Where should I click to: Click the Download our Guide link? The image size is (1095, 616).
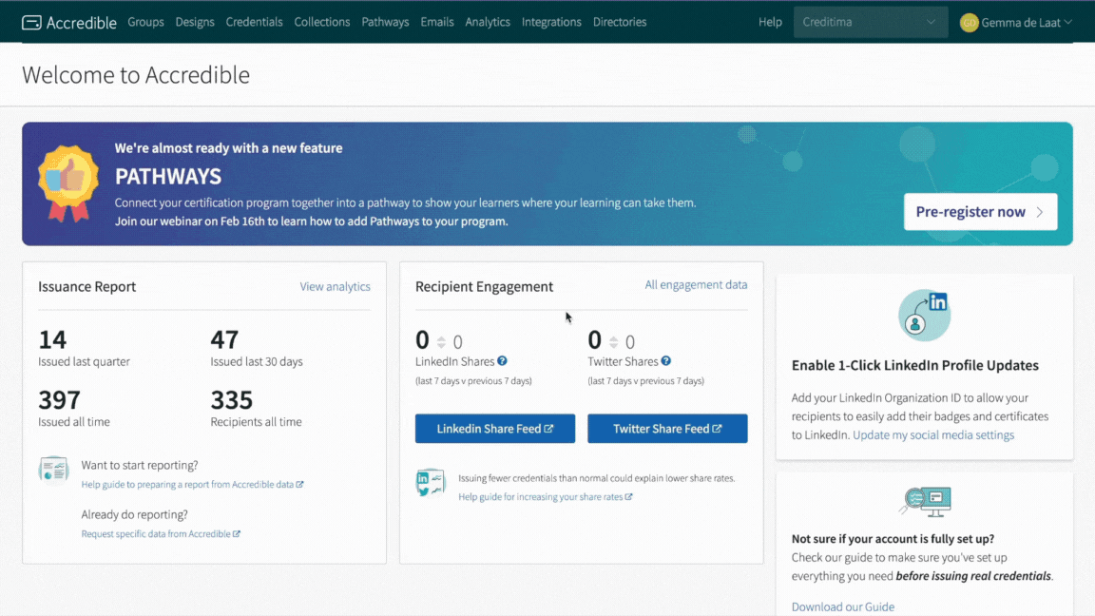click(x=842, y=606)
